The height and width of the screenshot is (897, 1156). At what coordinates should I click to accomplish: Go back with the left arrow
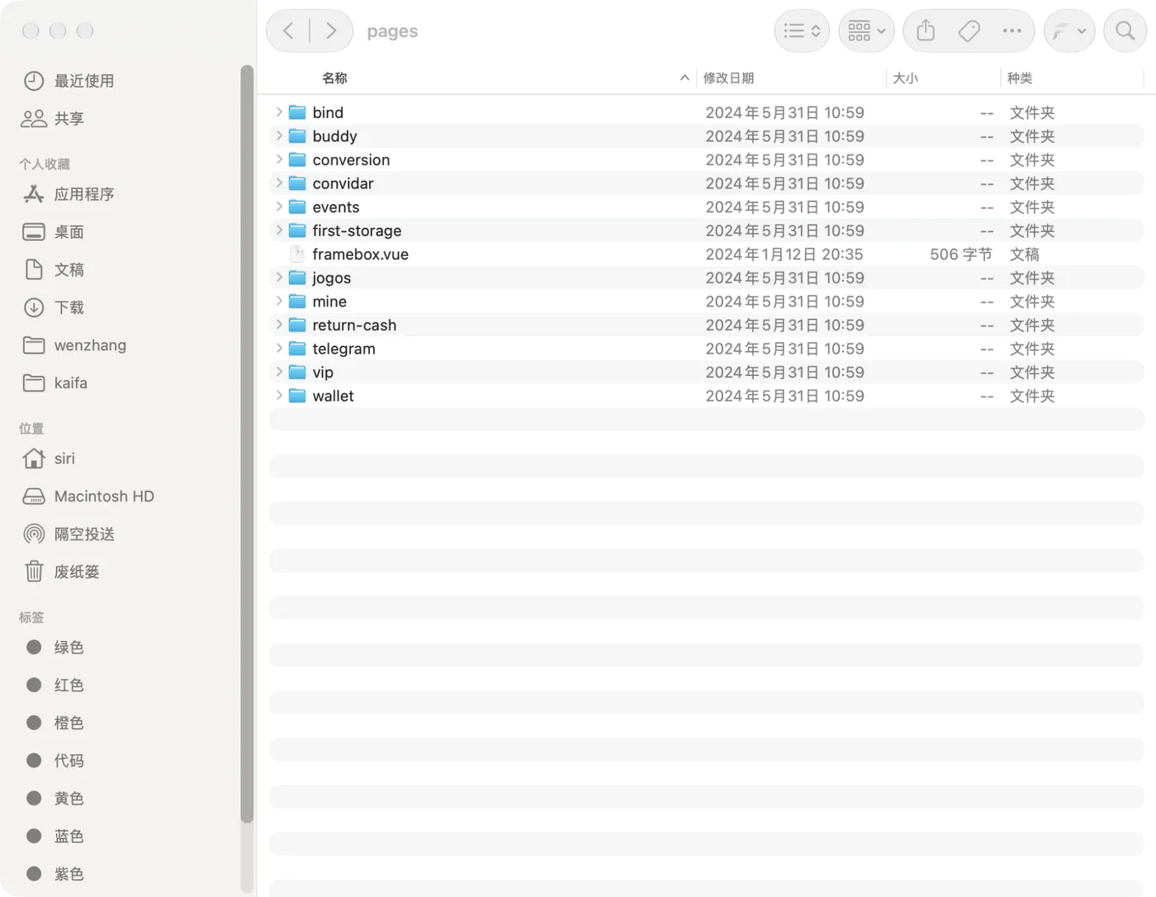coord(288,31)
